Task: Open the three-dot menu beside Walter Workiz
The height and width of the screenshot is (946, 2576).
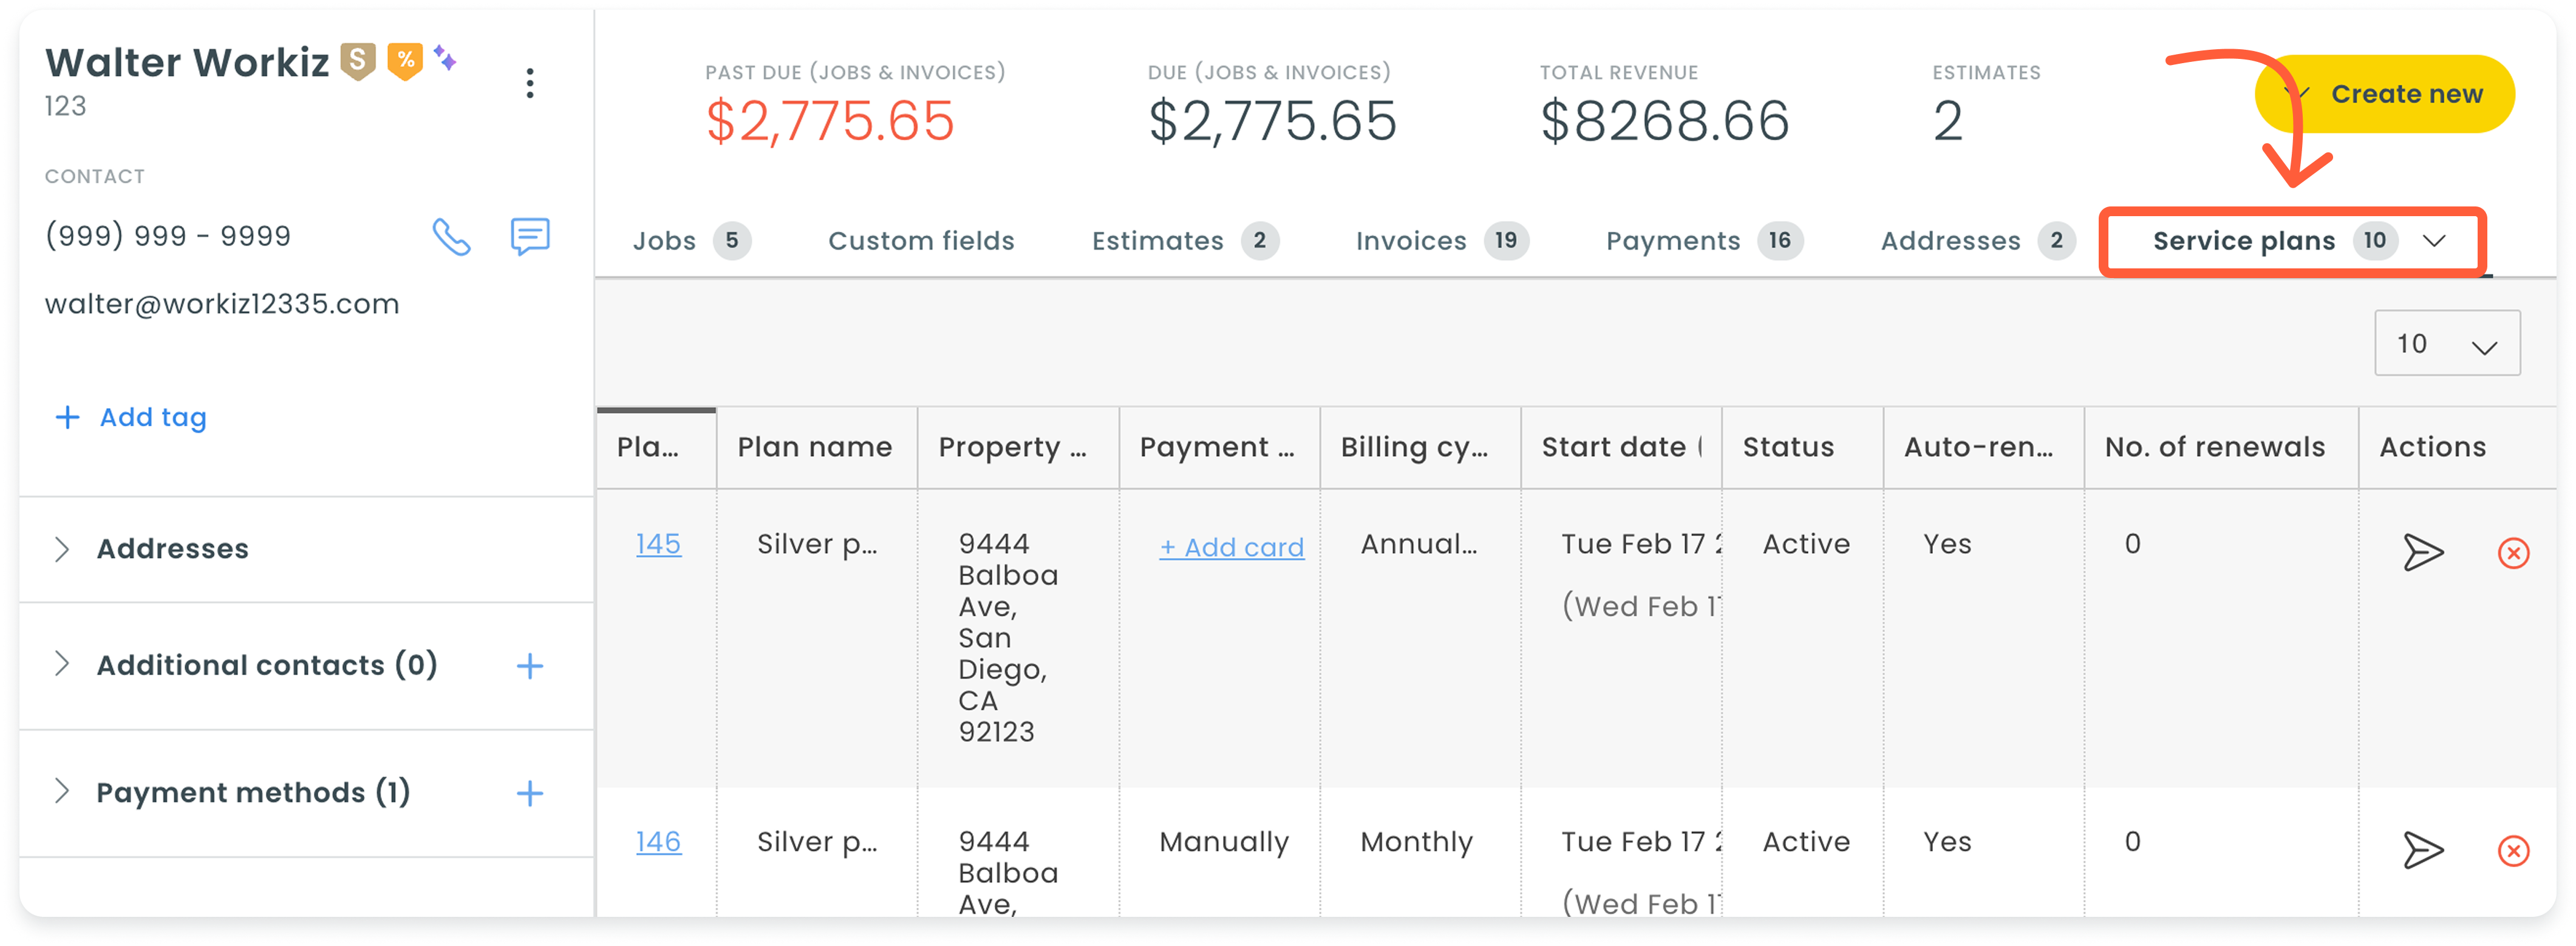Action: (530, 83)
